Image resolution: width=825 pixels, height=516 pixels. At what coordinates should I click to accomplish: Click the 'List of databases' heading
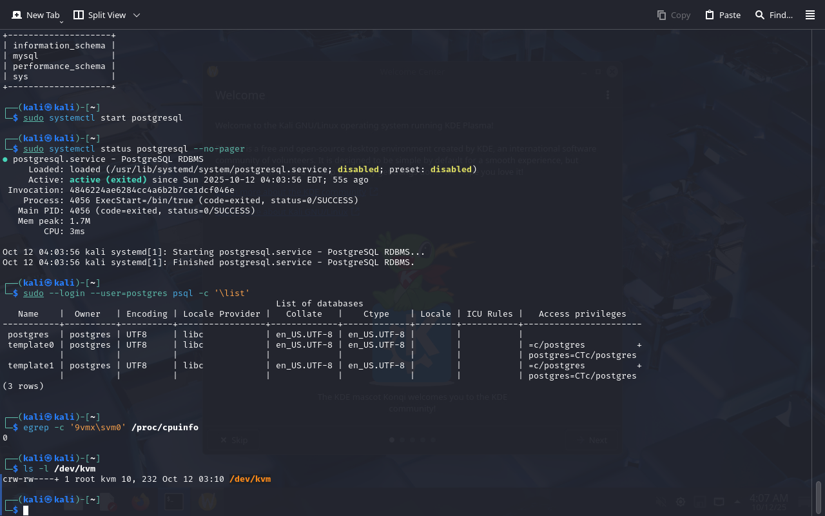coord(319,304)
